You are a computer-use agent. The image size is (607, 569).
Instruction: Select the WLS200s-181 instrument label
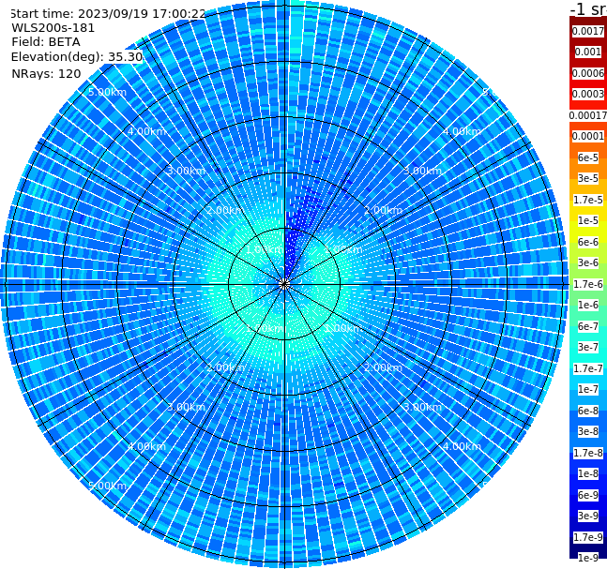pos(53,28)
